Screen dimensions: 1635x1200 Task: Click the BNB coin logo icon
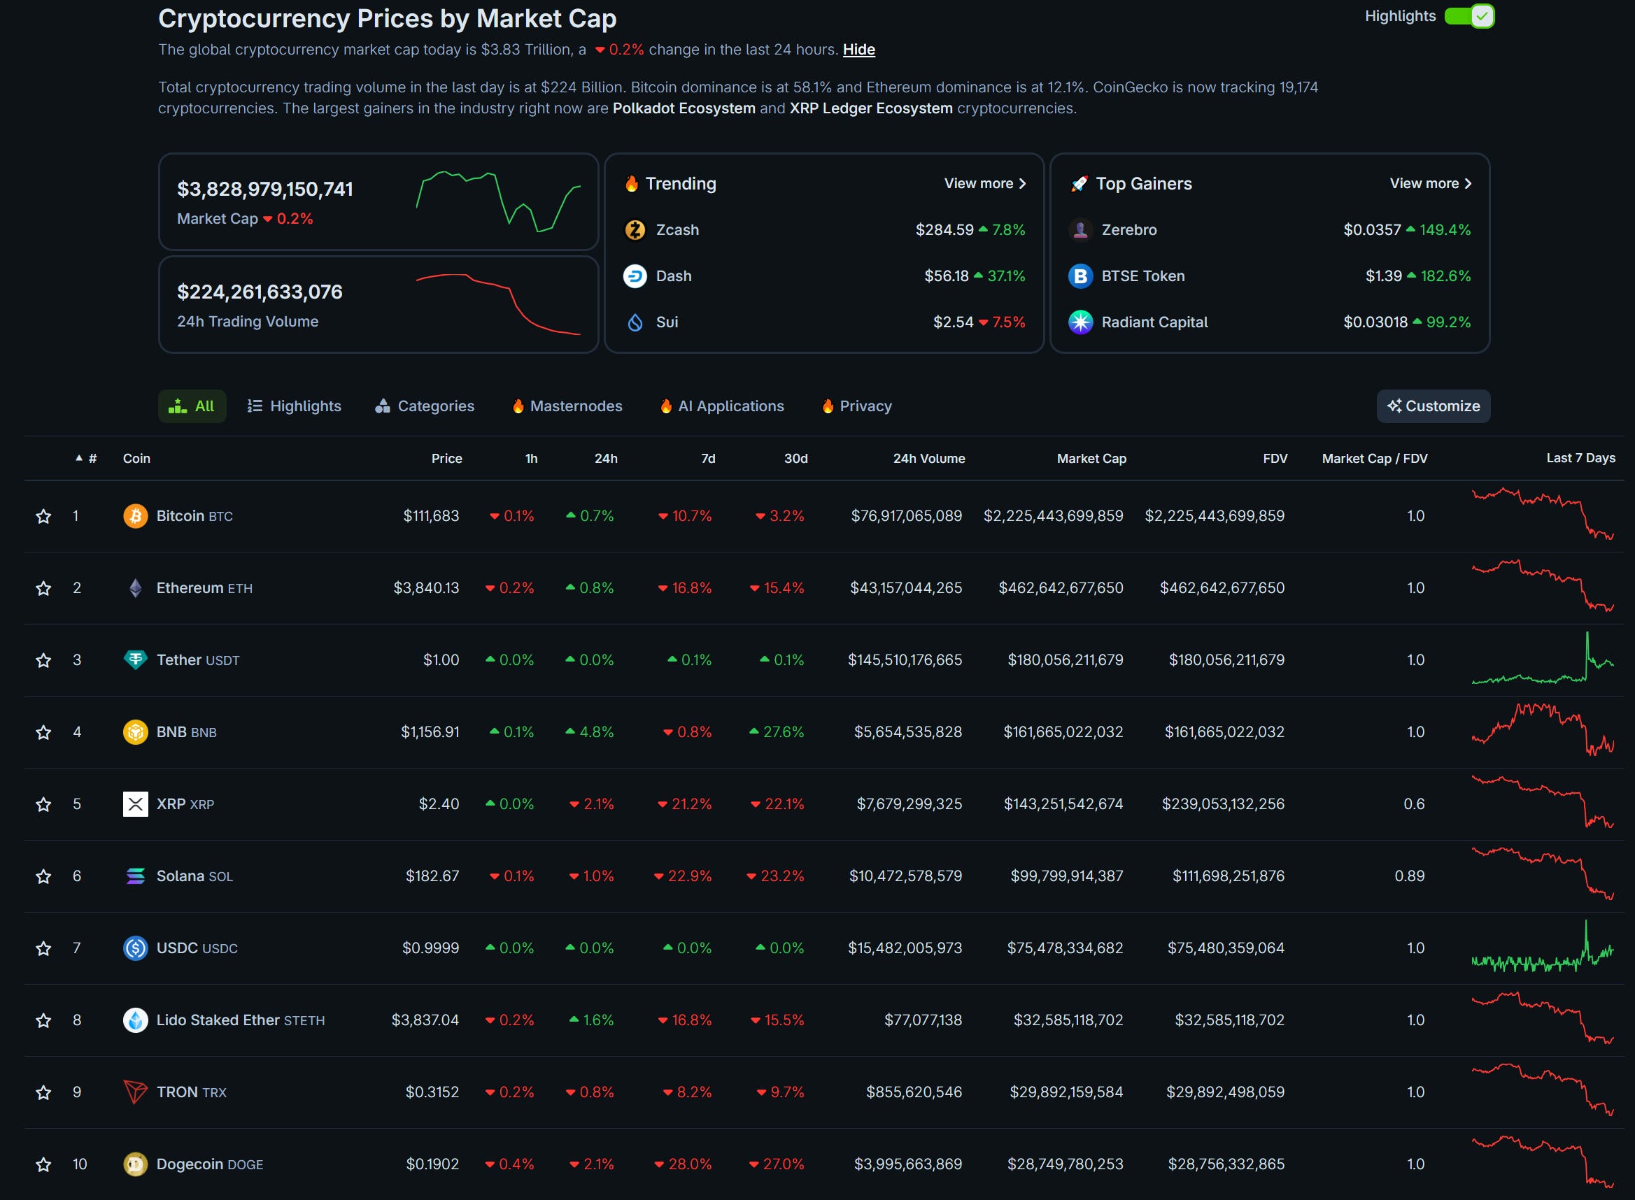(135, 731)
